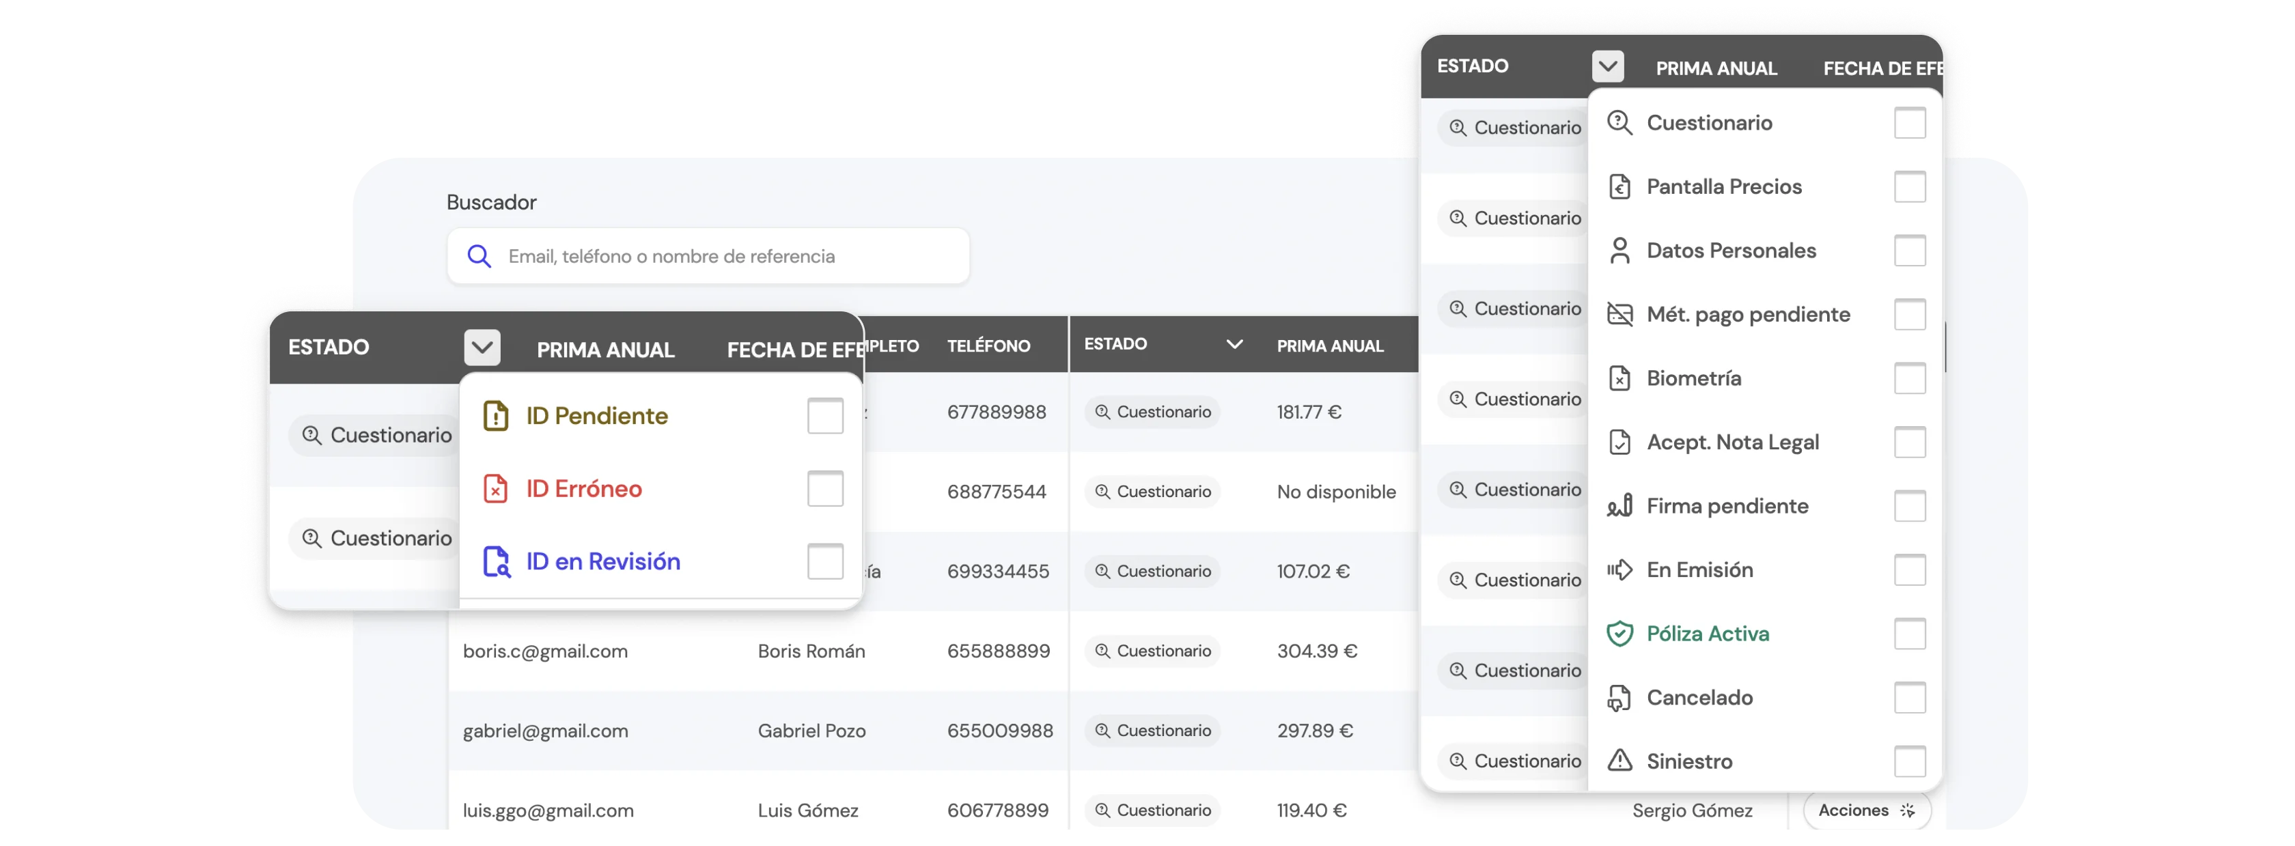The height and width of the screenshot is (846, 2295).
Task: Click the Acept. Nota Legal document icon
Action: (1619, 442)
